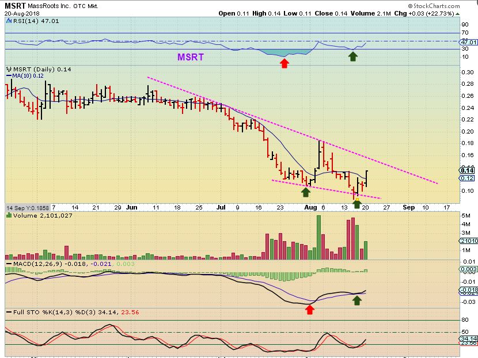478x358 pixels.
Task: Click the -0.03 MACD axis label
Action: [x=468, y=302]
